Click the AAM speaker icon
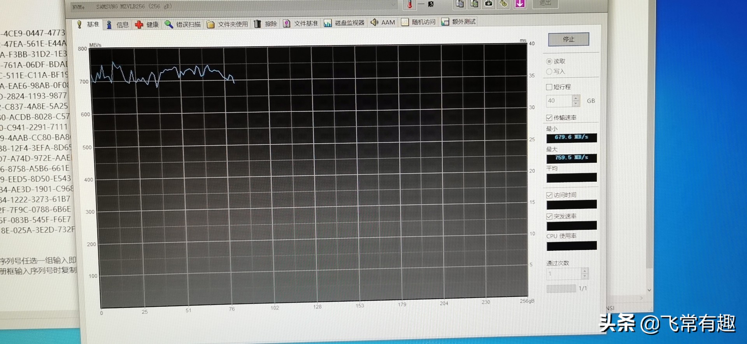The width and height of the screenshot is (747, 344). point(374,23)
